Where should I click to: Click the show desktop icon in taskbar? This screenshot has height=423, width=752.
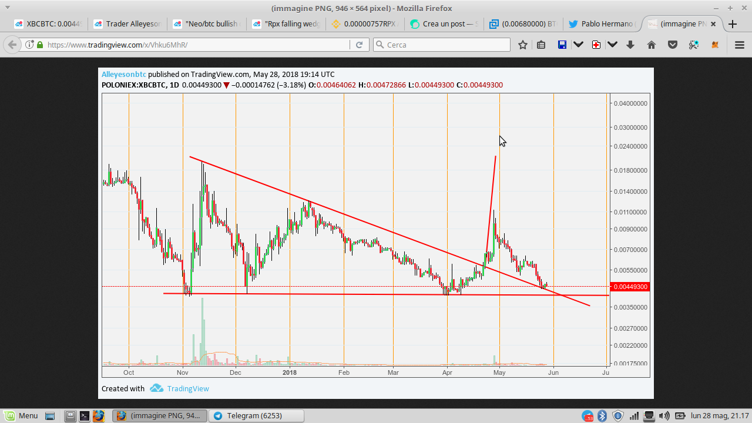tap(49, 416)
